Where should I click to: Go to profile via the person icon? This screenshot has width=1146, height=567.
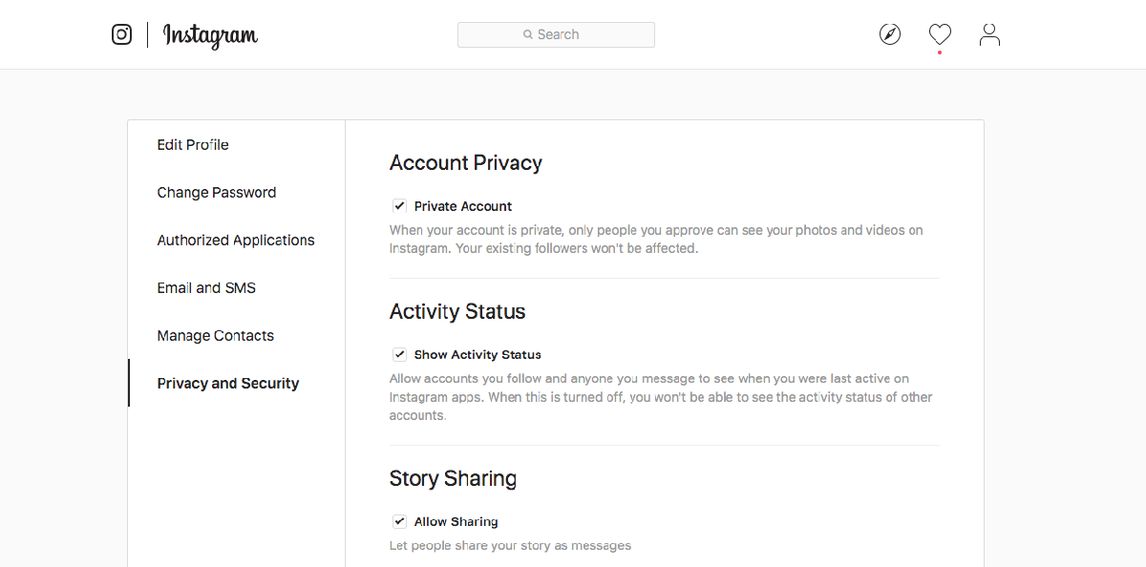[x=989, y=35]
